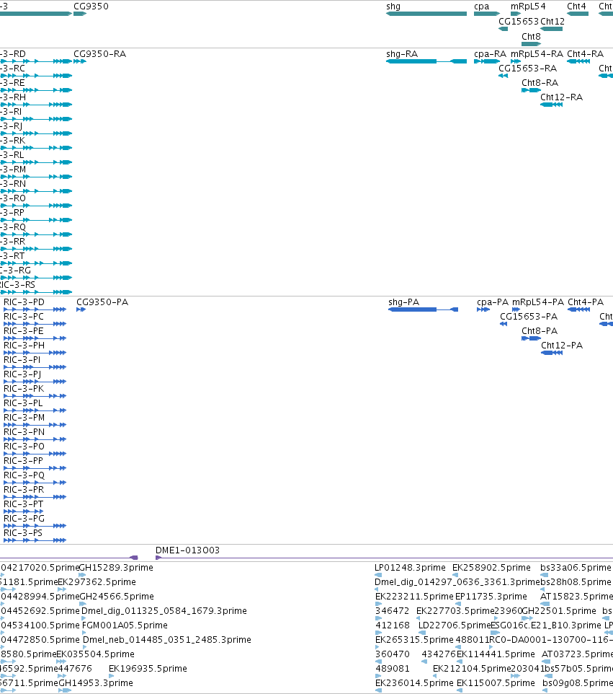Click the RIC-3-PS protein label
613x694 pixels.
click(x=23, y=533)
